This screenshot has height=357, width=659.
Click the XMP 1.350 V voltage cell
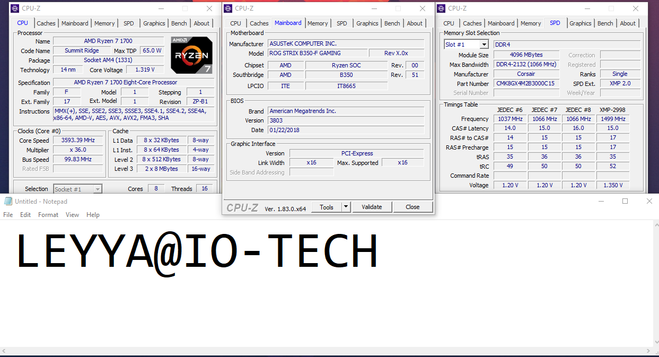(x=613, y=186)
